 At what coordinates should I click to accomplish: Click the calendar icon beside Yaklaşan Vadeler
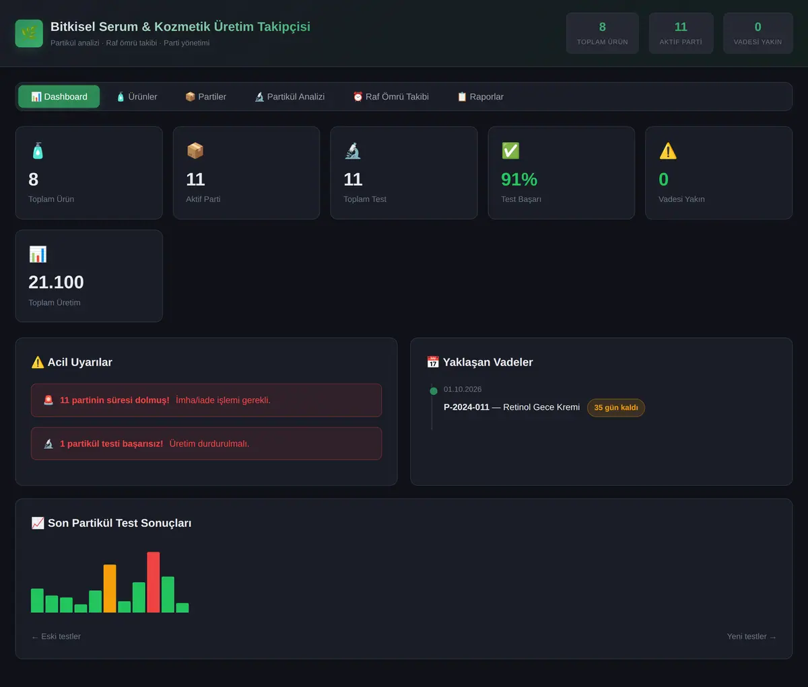tap(433, 362)
